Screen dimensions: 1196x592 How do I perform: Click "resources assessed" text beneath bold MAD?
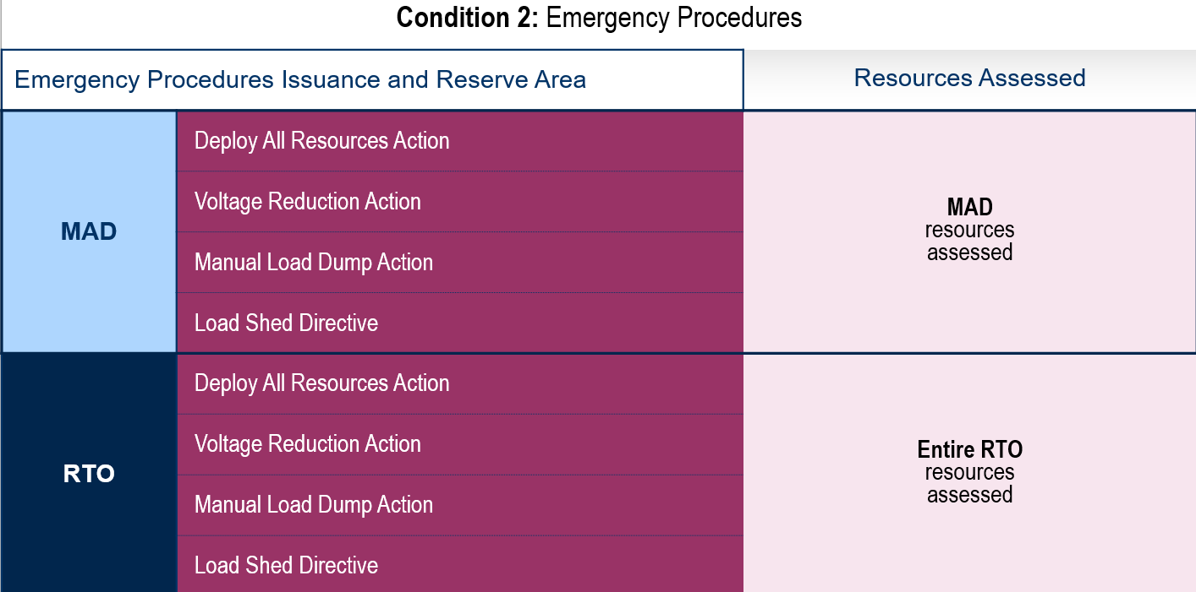pos(969,242)
